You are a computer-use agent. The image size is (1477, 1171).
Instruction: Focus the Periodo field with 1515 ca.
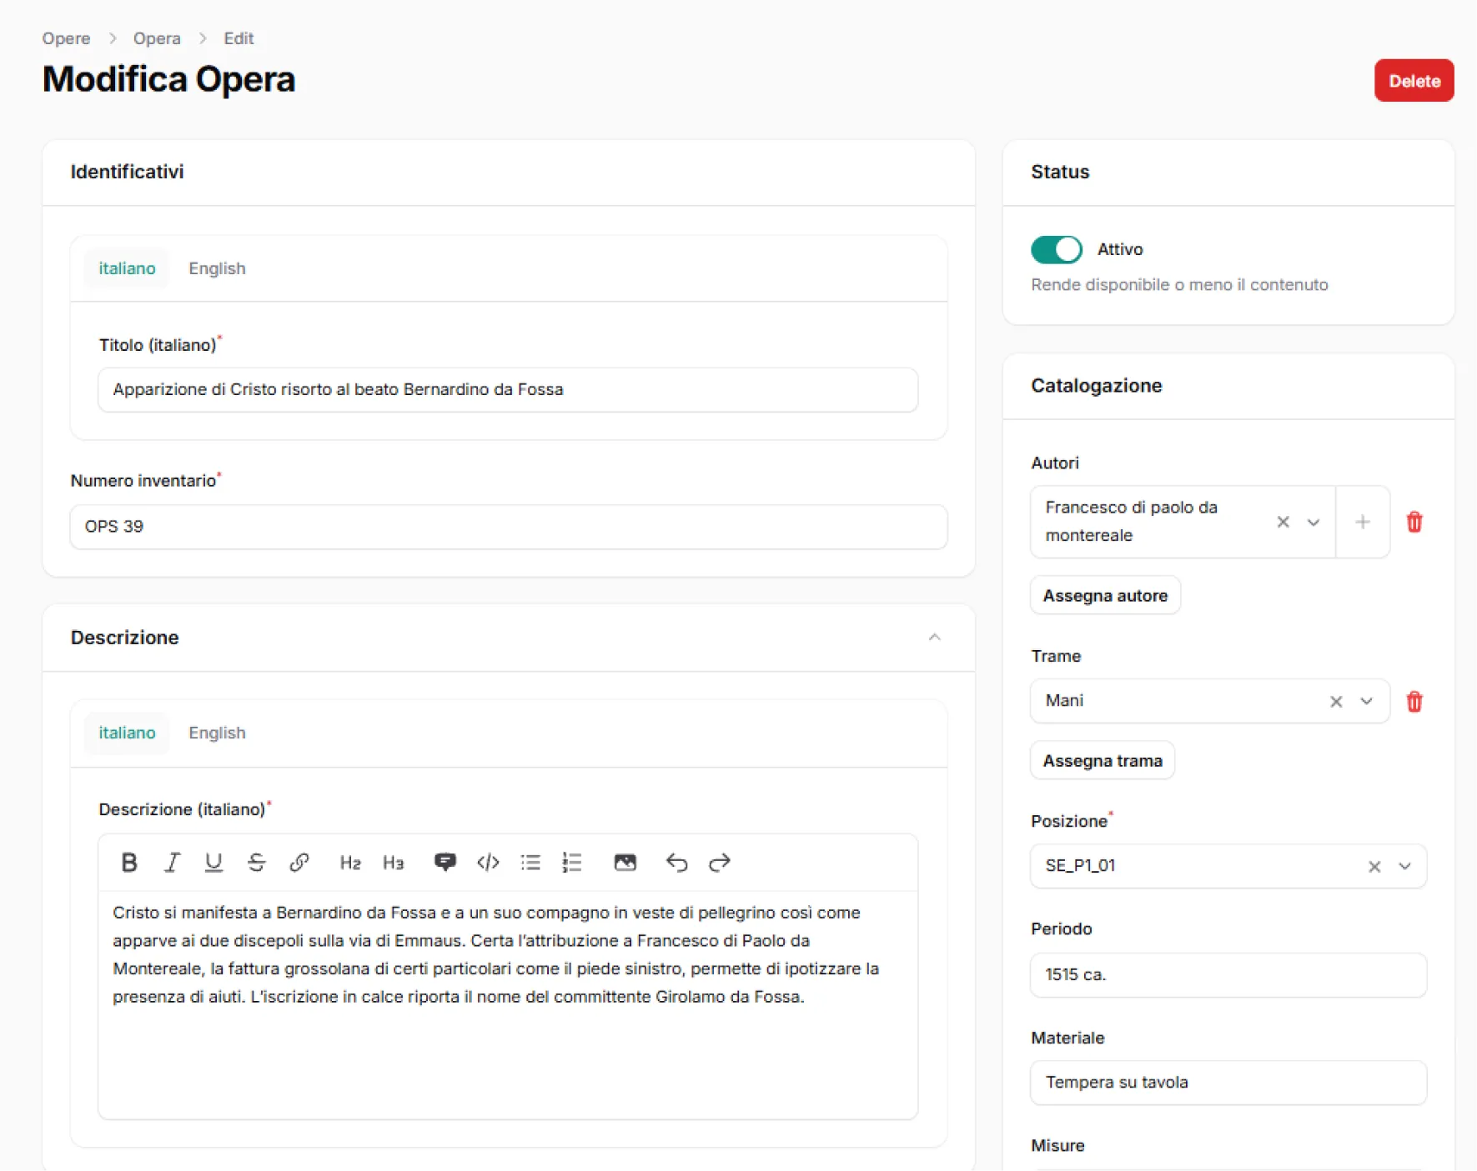tap(1228, 975)
